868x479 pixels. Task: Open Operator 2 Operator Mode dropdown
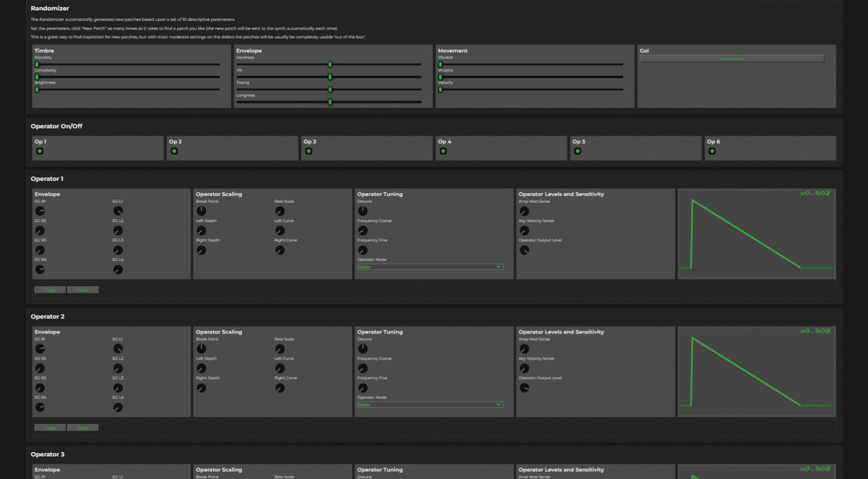[429, 404]
